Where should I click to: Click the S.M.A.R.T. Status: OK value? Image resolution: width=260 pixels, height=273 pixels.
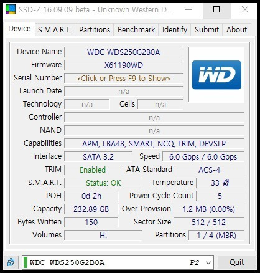pyautogui.click(x=103, y=183)
